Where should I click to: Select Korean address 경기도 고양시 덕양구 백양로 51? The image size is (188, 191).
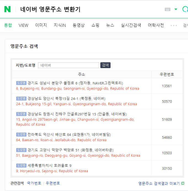(x=71, y=150)
